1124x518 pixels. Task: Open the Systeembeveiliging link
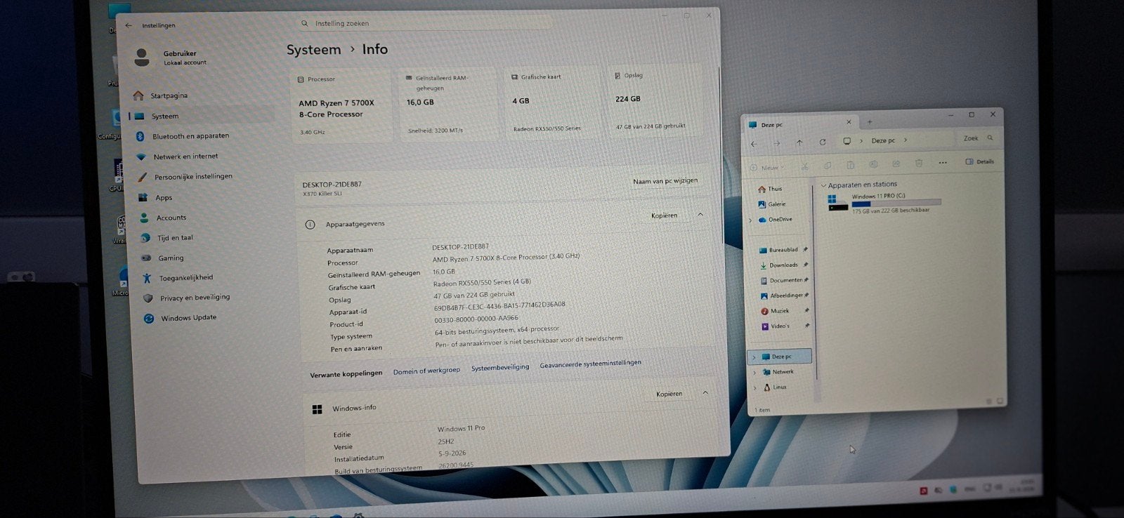500,367
